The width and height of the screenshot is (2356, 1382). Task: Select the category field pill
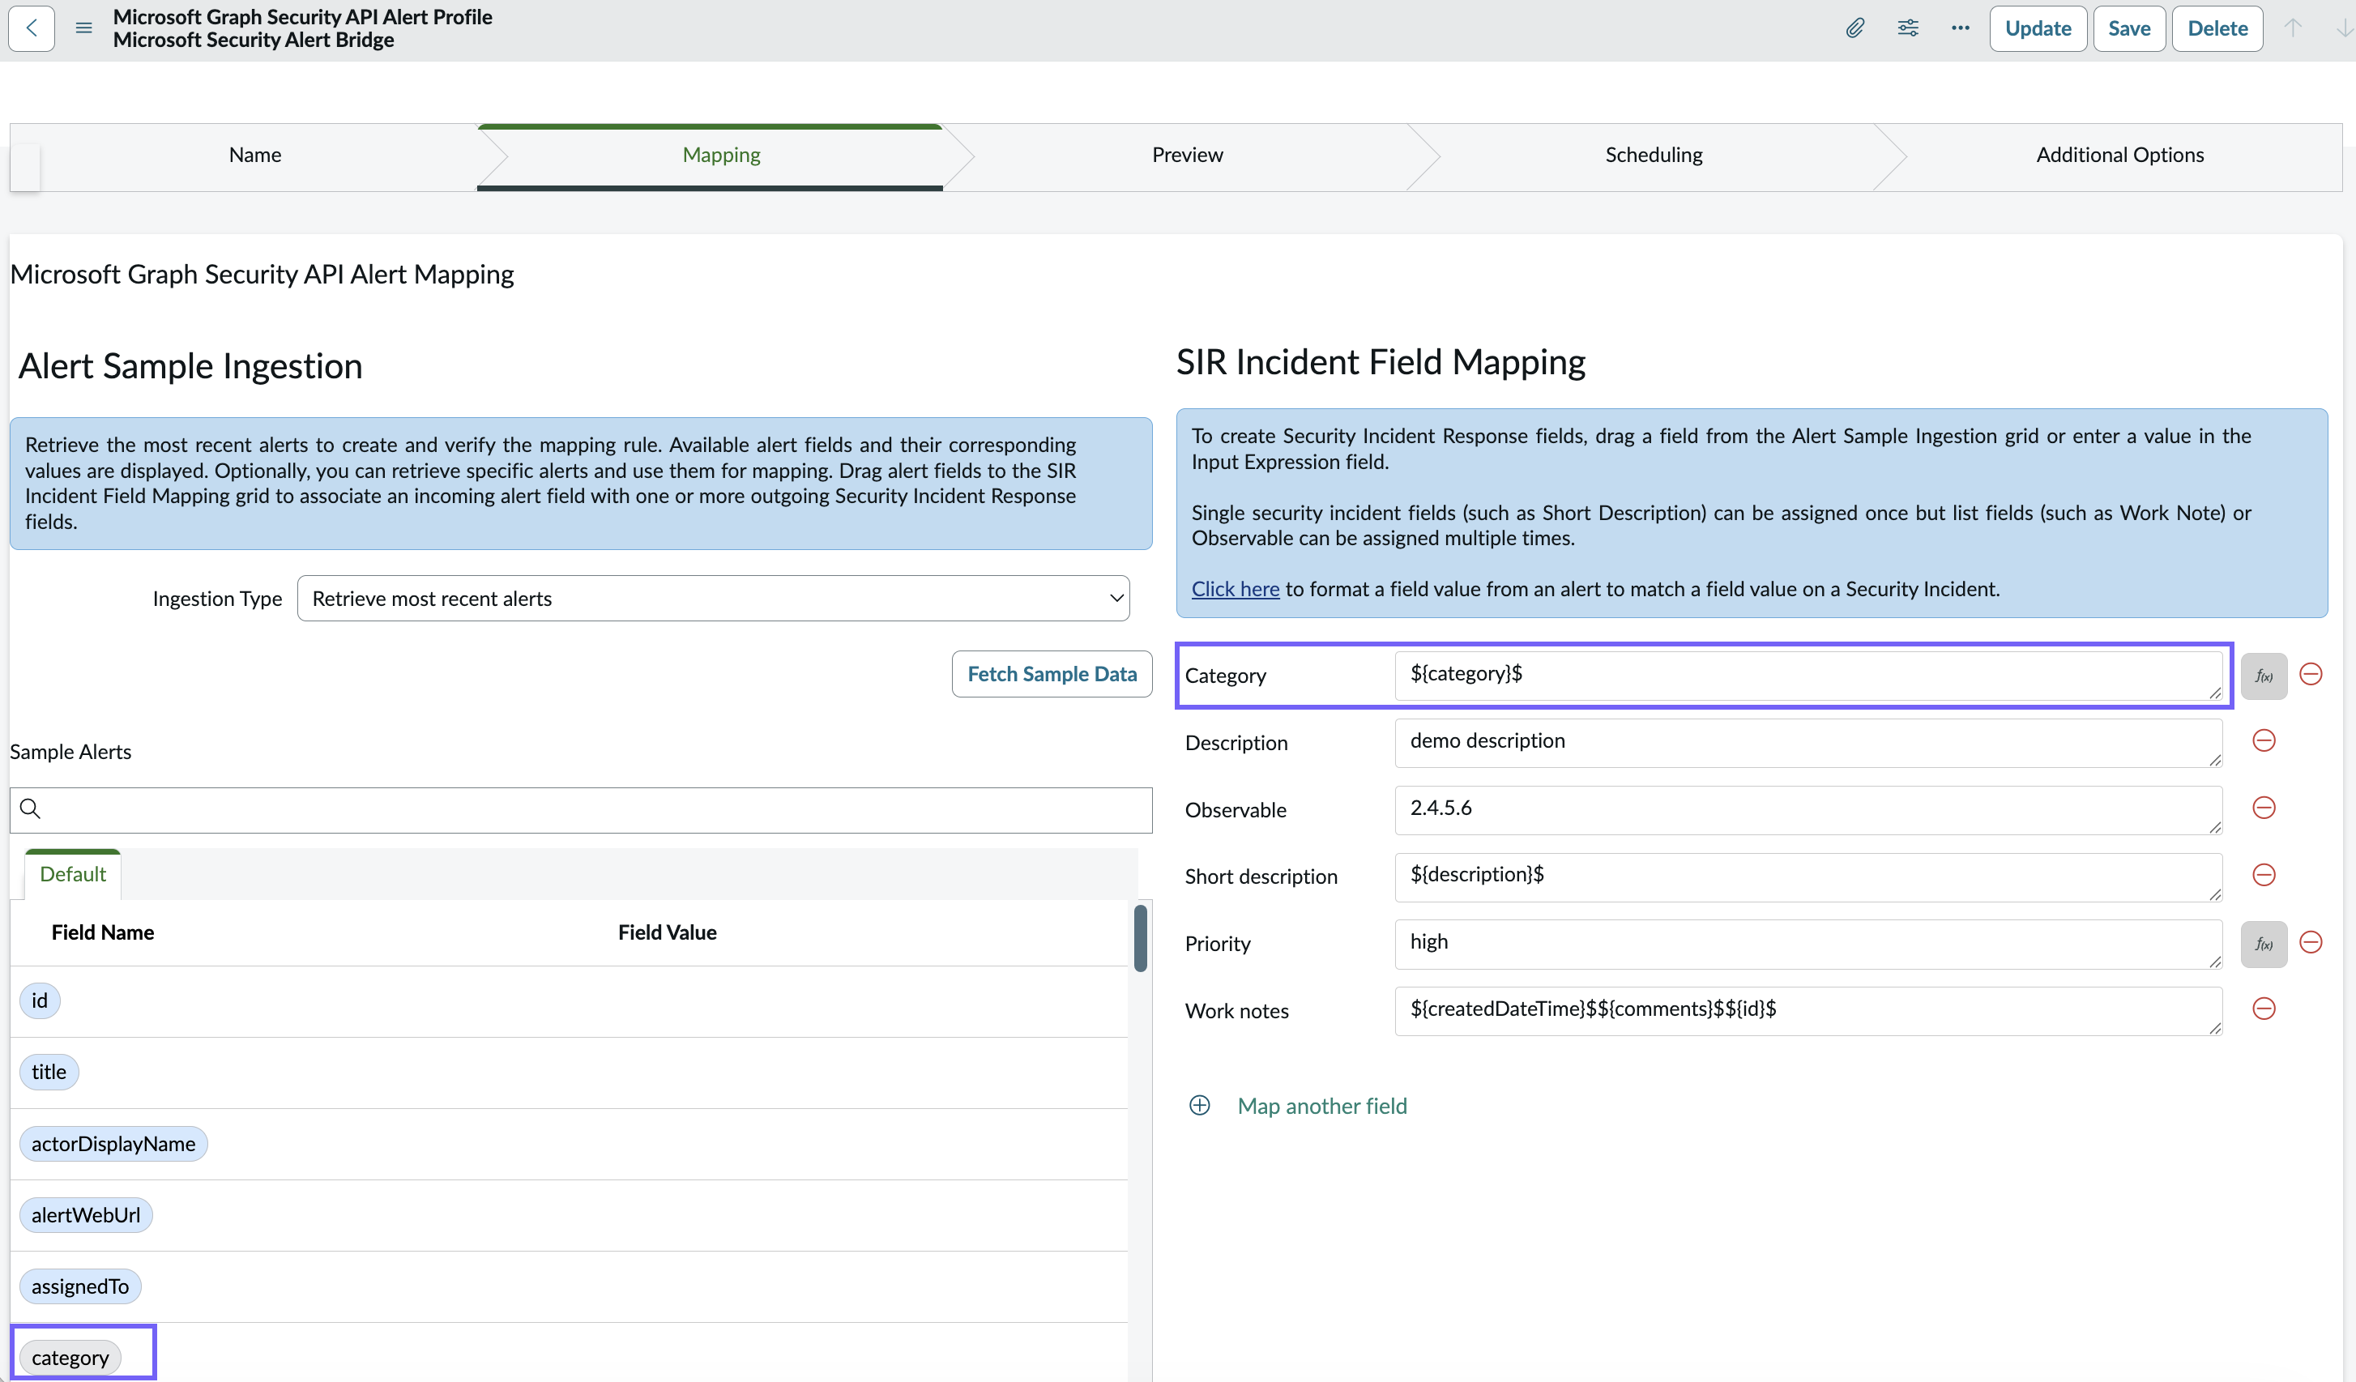[x=70, y=1358]
